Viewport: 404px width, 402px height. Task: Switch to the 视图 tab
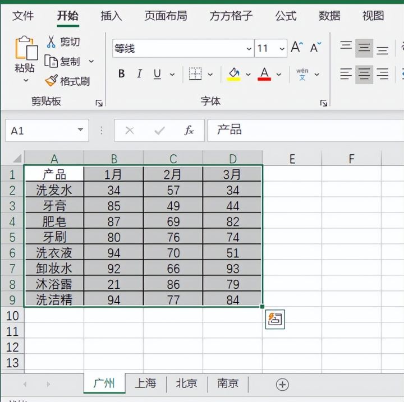click(373, 16)
